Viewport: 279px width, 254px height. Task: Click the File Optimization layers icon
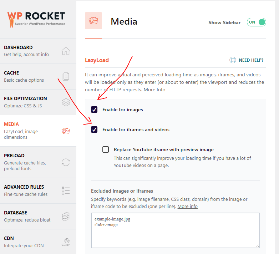[66, 102]
